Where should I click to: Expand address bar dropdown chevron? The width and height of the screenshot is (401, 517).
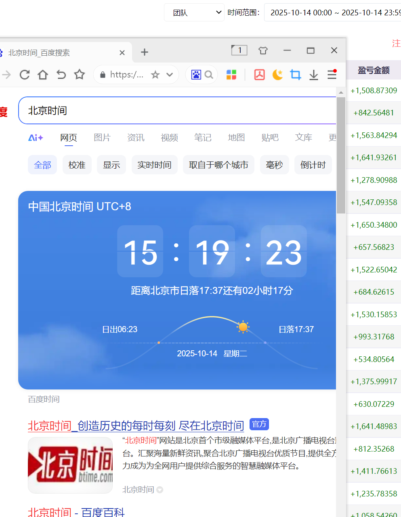pos(170,75)
